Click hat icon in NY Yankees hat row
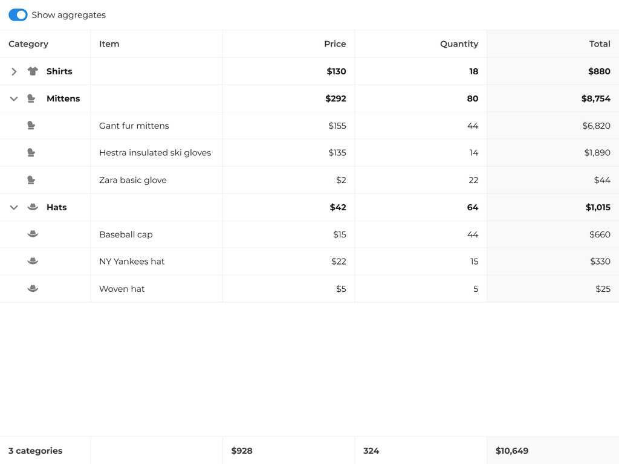 click(x=33, y=261)
